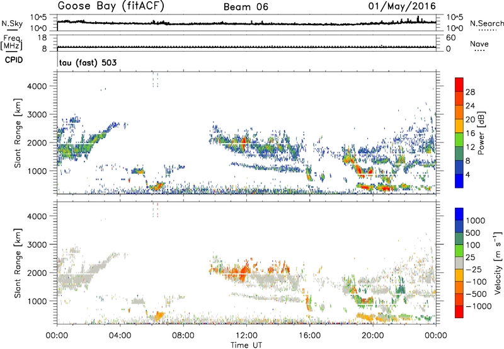Click '4000' on the velocity panel y-axis
Image resolution: width=504 pixels, height=349 pixels.
coord(37,216)
